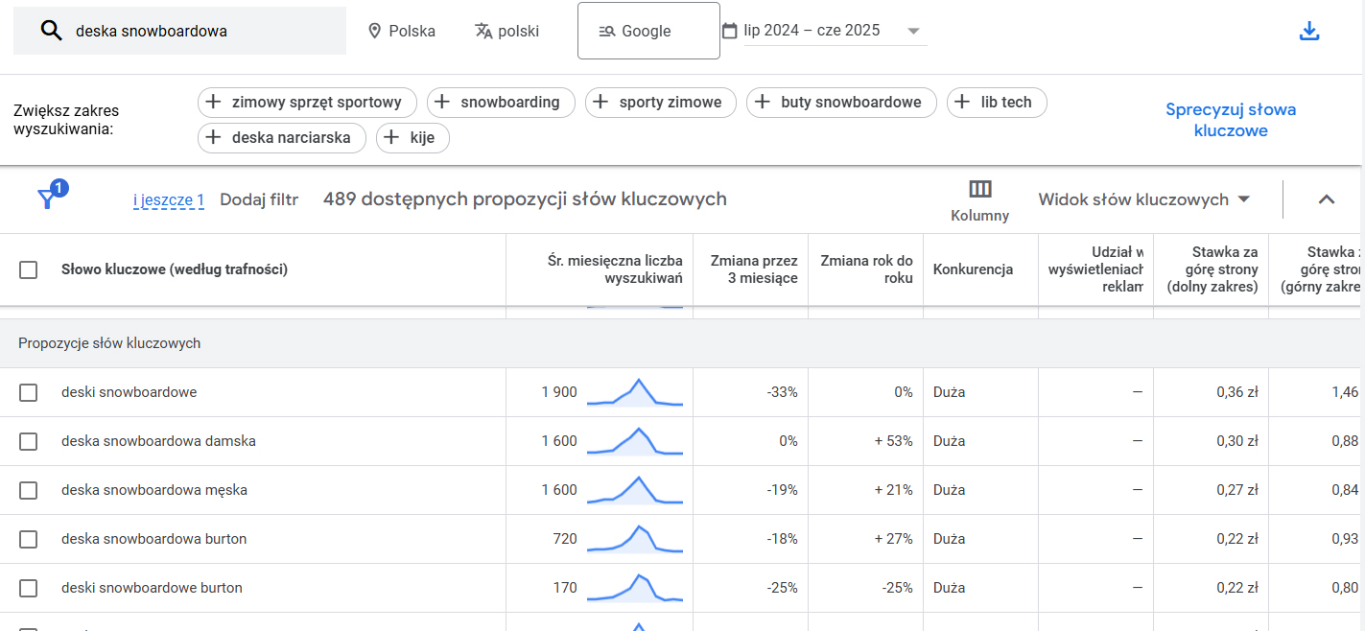The image size is (1365, 631).
Task: Sort by 'Śr. miesięczna liczba wyszukiwań' column
Action: click(614, 269)
